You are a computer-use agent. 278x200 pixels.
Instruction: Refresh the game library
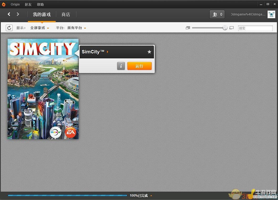[9, 28]
